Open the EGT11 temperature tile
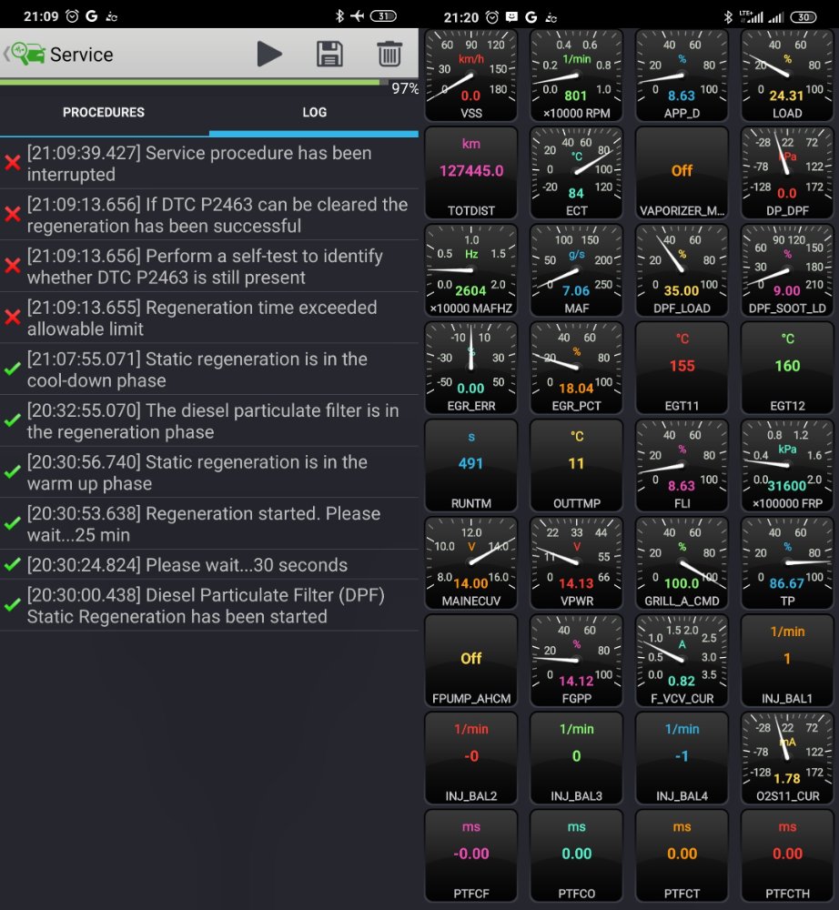This screenshot has height=910, width=839. tap(682, 368)
